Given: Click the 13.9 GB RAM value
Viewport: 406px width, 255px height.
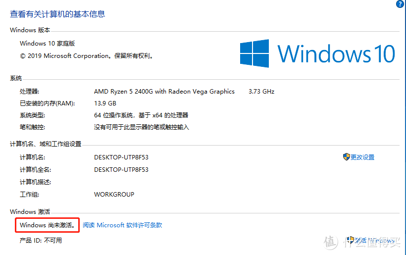Looking at the screenshot, I should 105,103.
